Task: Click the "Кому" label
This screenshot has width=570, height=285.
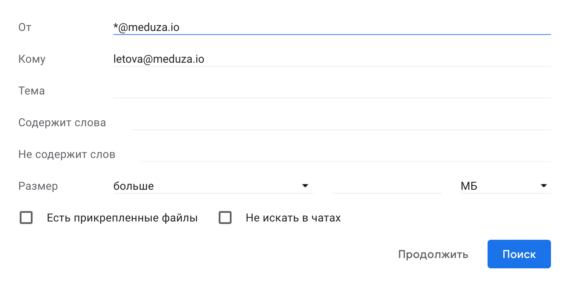Action: [x=32, y=59]
